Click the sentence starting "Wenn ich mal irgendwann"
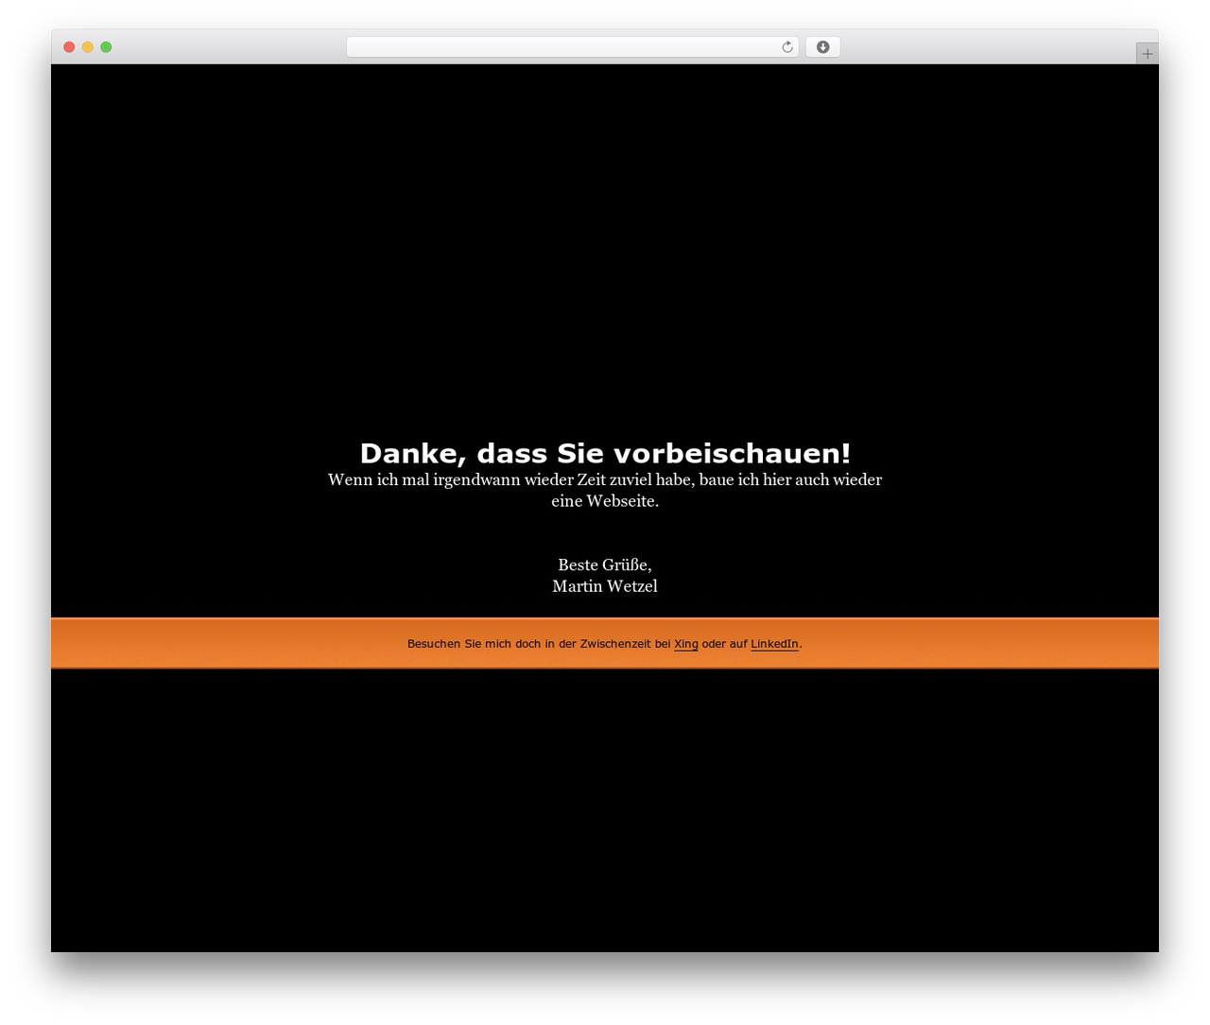This screenshot has width=1210, height=1025. (x=605, y=490)
